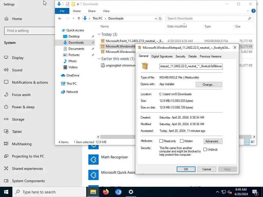Sort by the Name column header
Viewport: 263px width, 197px height.
click(105, 26)
